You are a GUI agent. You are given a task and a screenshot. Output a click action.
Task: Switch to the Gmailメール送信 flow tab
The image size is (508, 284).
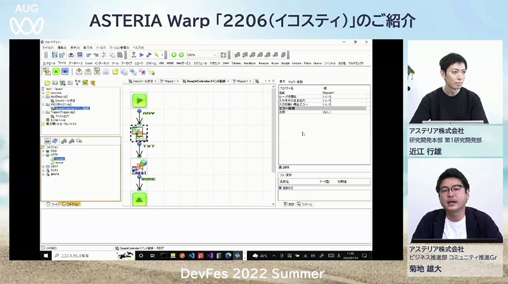coord(142,81)
